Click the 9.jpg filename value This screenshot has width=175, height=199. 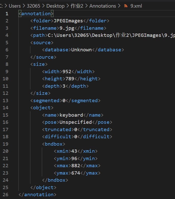point(67,28)
